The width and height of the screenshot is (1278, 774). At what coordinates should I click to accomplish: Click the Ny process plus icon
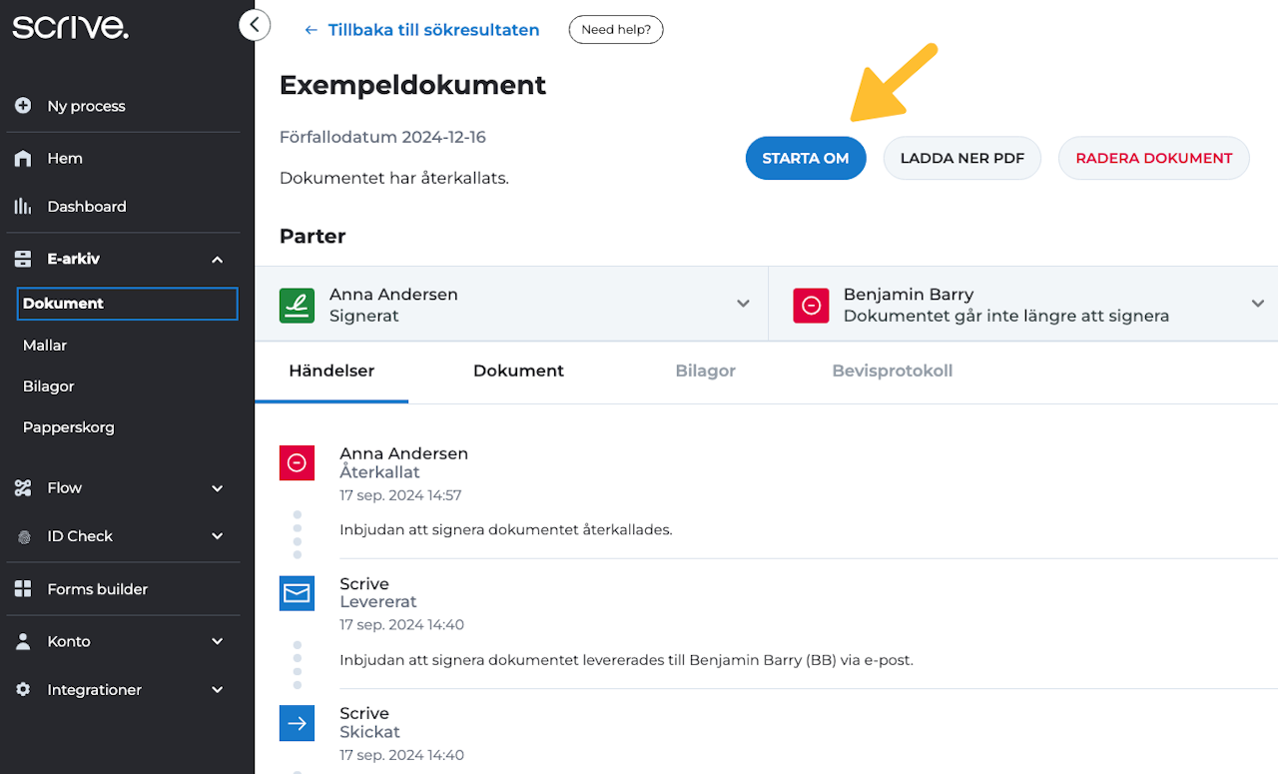[x=23, y=106]
